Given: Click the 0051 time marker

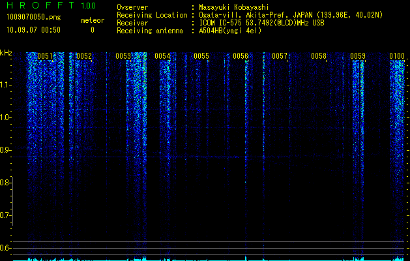Looking at the screenshot, I should [45, 56].
